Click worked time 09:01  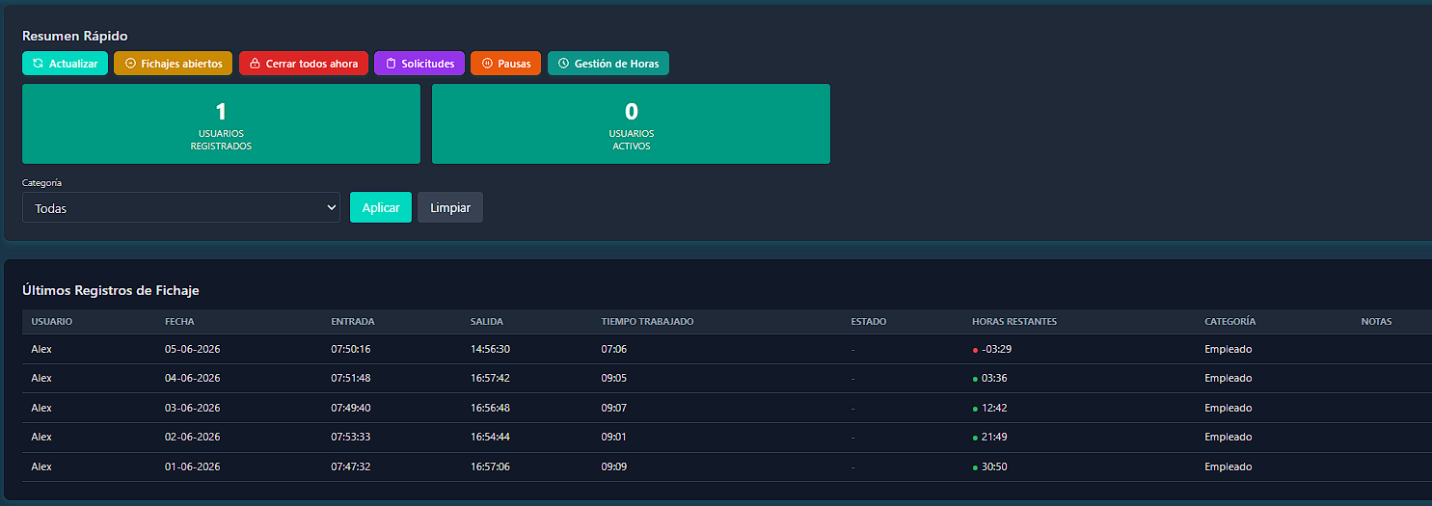pyautogui.click(x=614, y=437)
